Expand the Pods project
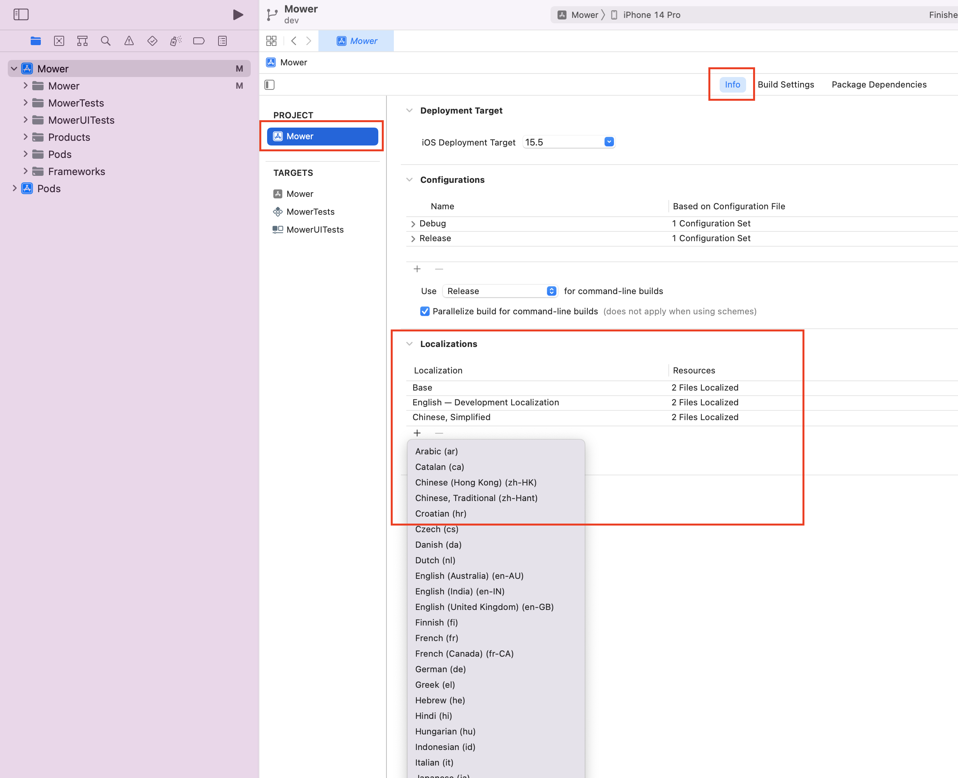Viewport: 958px width, 778px height. (14, 188)
